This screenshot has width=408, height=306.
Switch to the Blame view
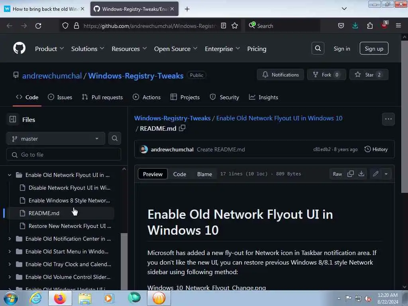point(204,174)
